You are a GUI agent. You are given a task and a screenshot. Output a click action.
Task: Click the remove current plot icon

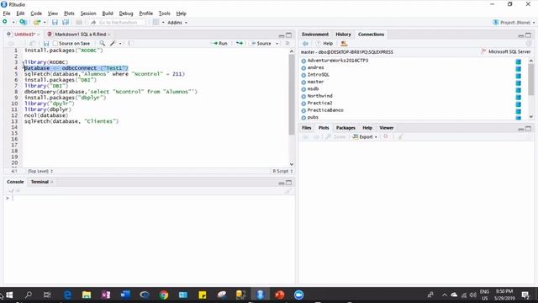(386, 136)
